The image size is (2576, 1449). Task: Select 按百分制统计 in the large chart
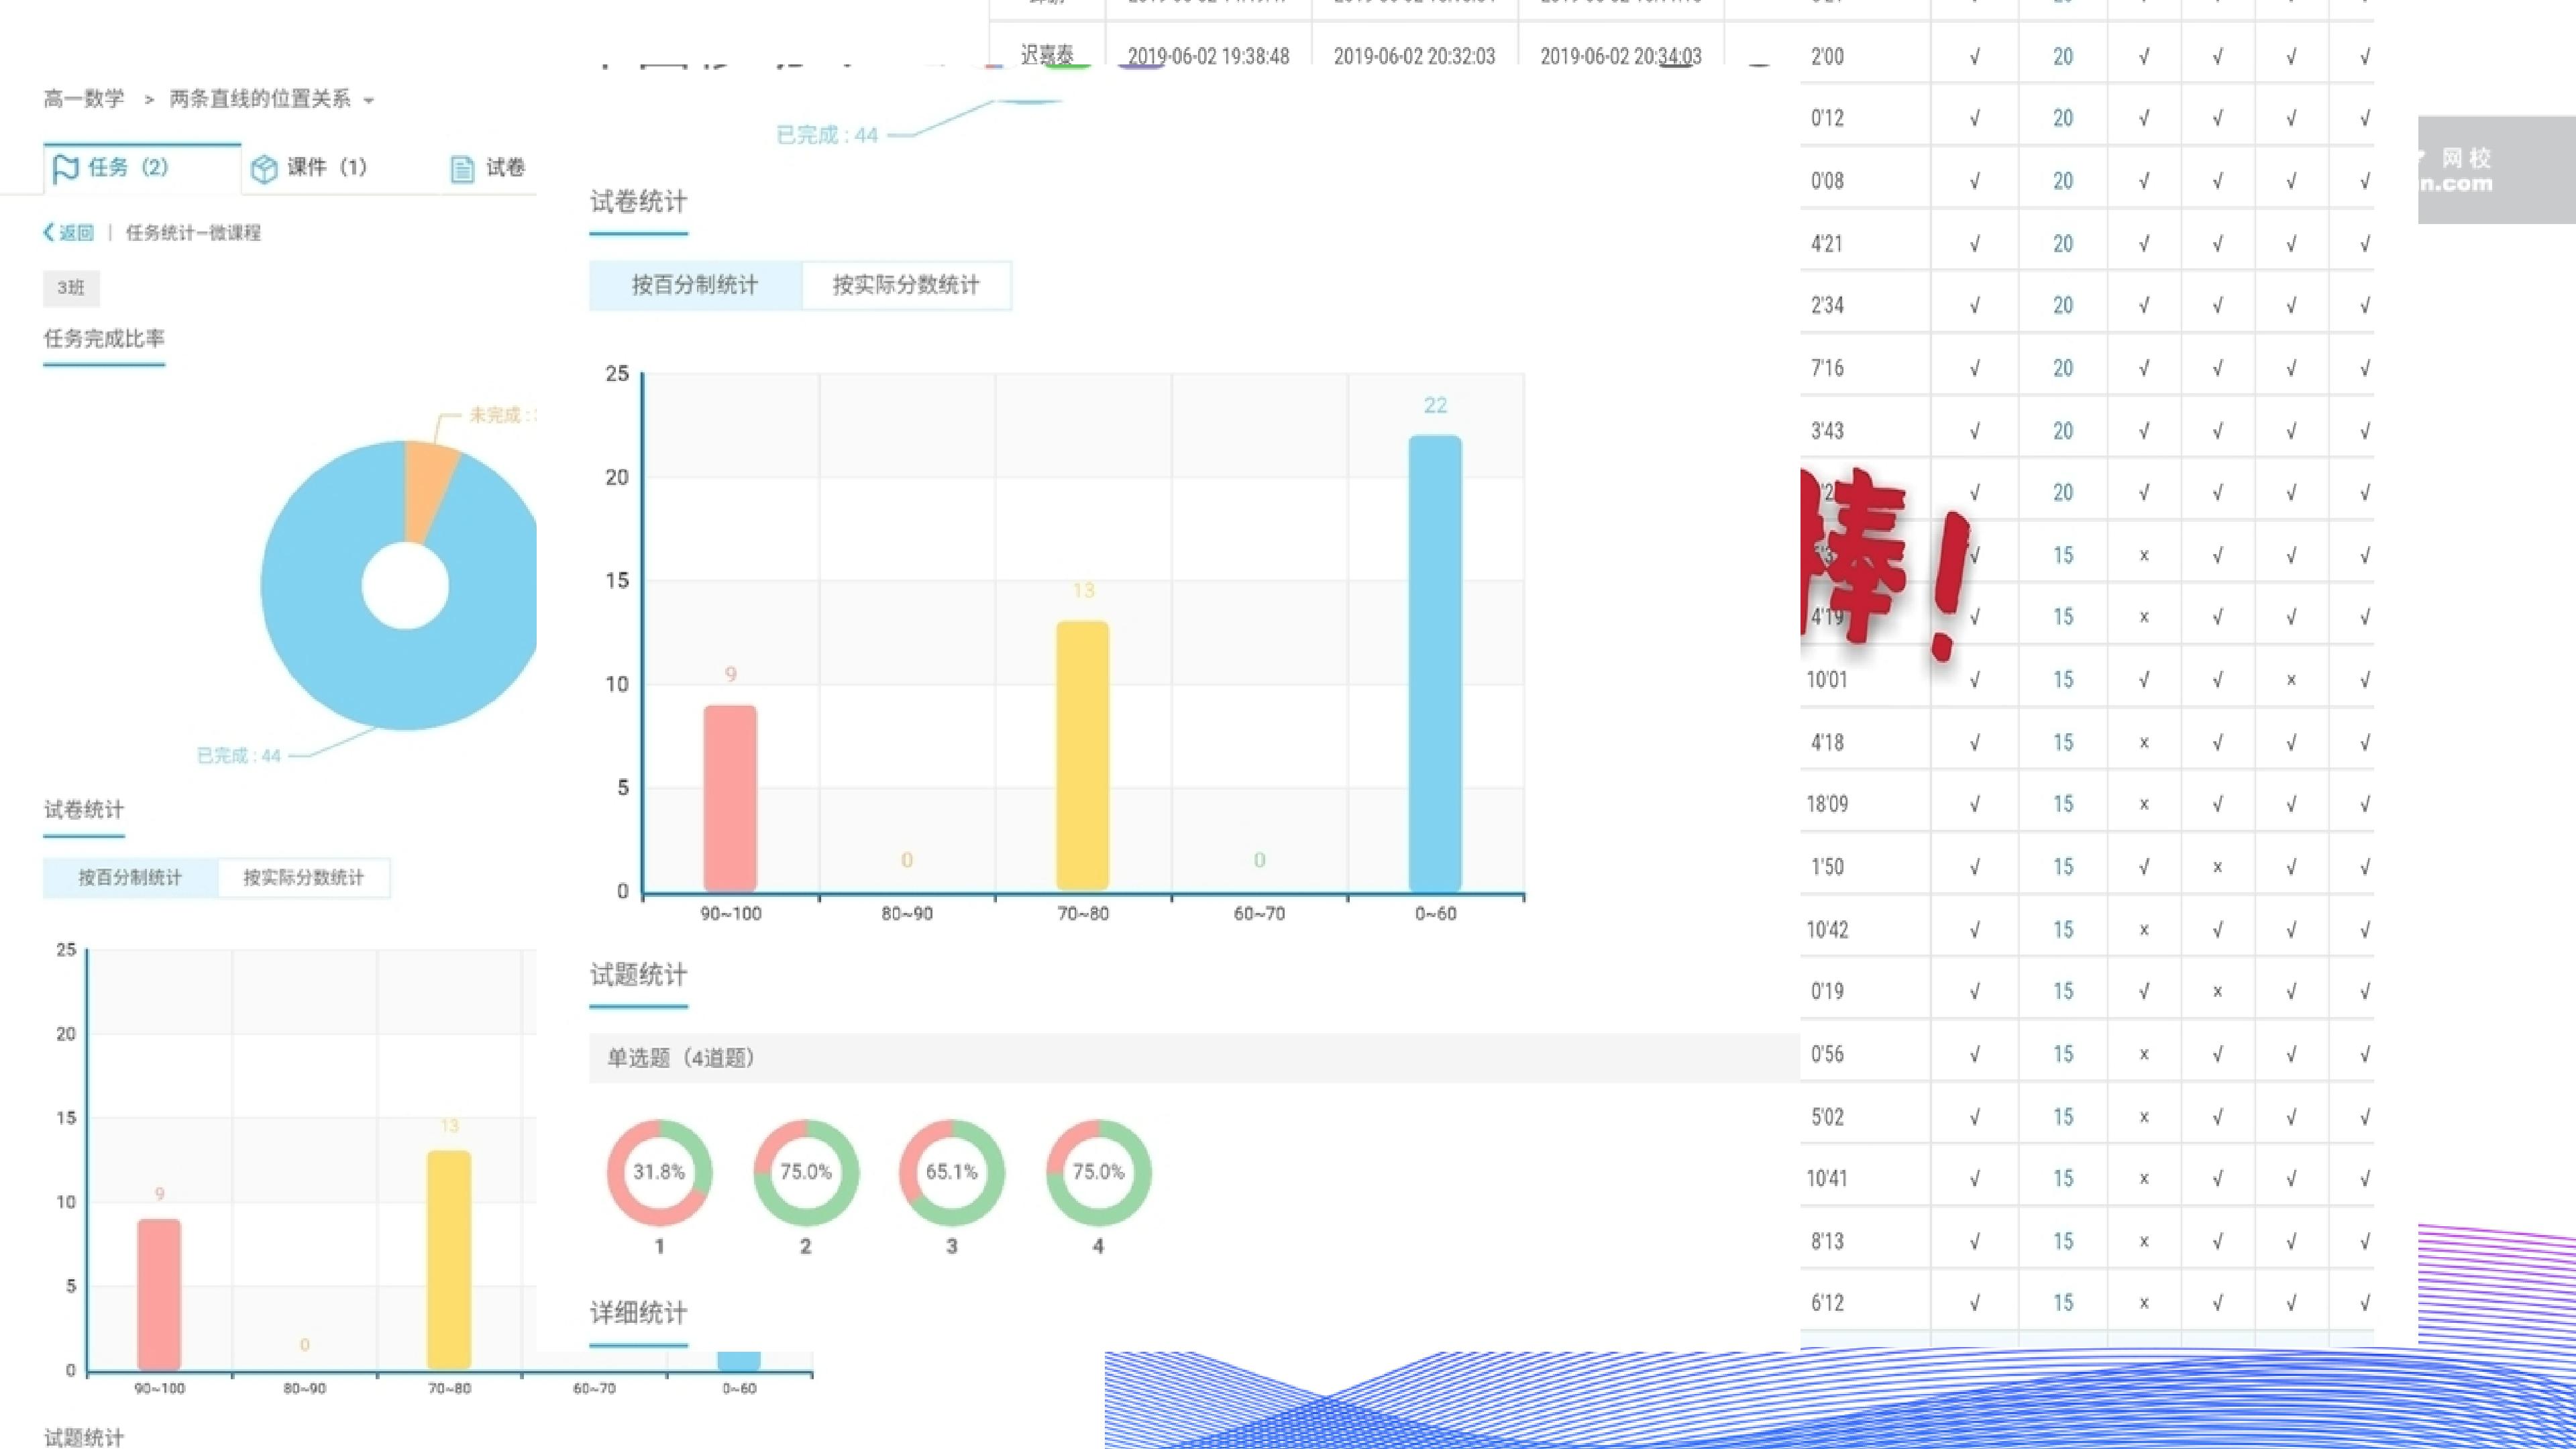(695, 285)
